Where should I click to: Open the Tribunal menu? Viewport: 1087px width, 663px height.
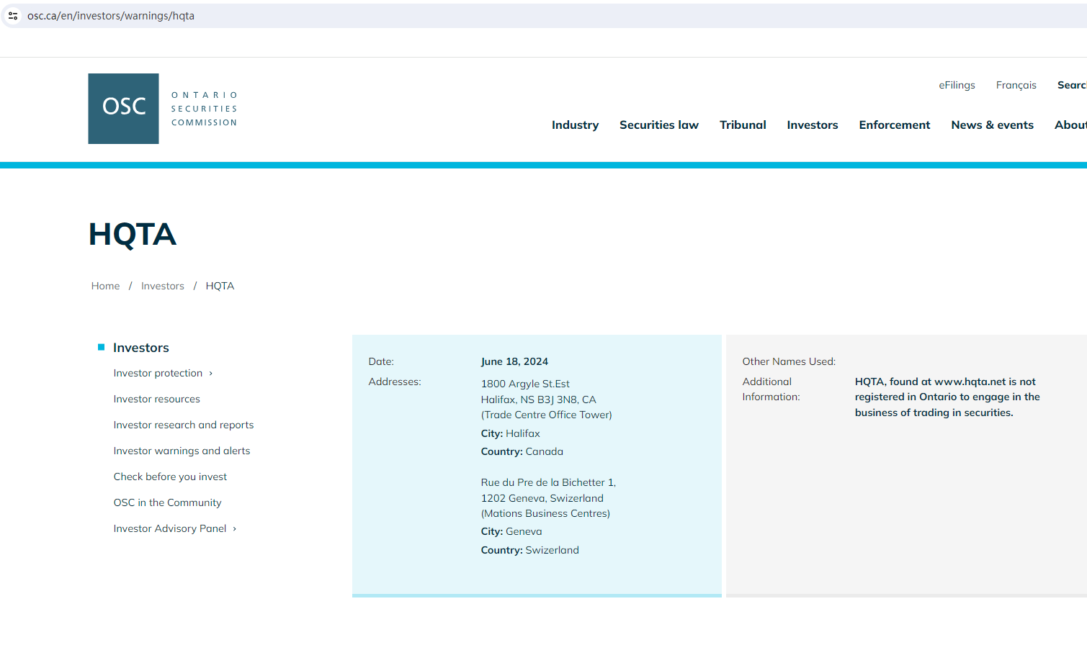point(742,125)
